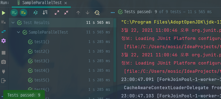Toggle Show Ignored tests filter
This screenshot has width=221, height=99.
point(24,13)
